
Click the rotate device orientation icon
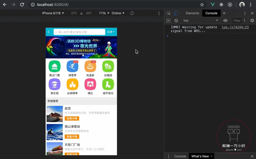[x=132, y=13]
